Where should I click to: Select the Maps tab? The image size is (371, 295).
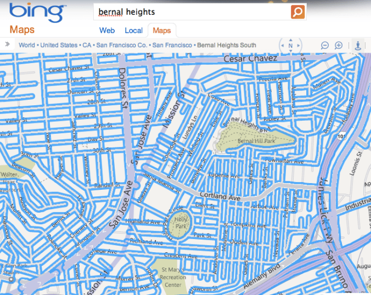162,31
